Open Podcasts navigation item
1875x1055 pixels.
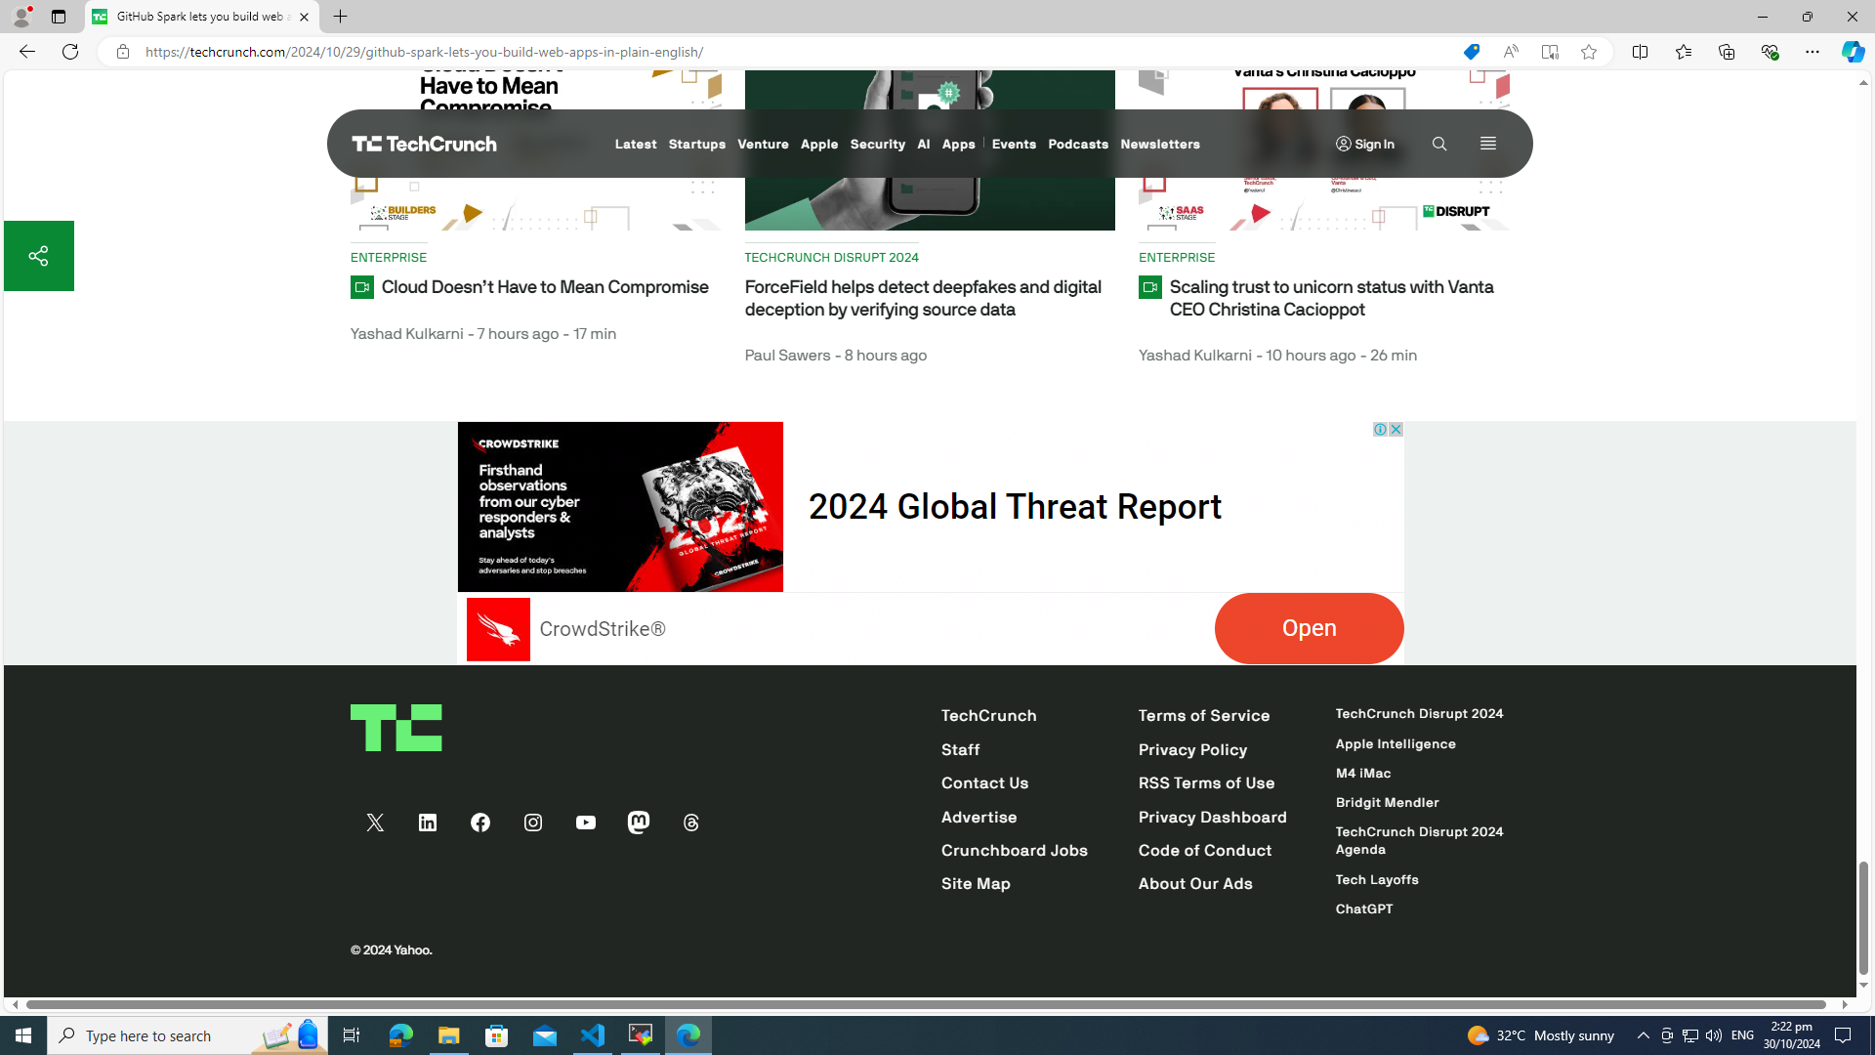point(1078,145)
